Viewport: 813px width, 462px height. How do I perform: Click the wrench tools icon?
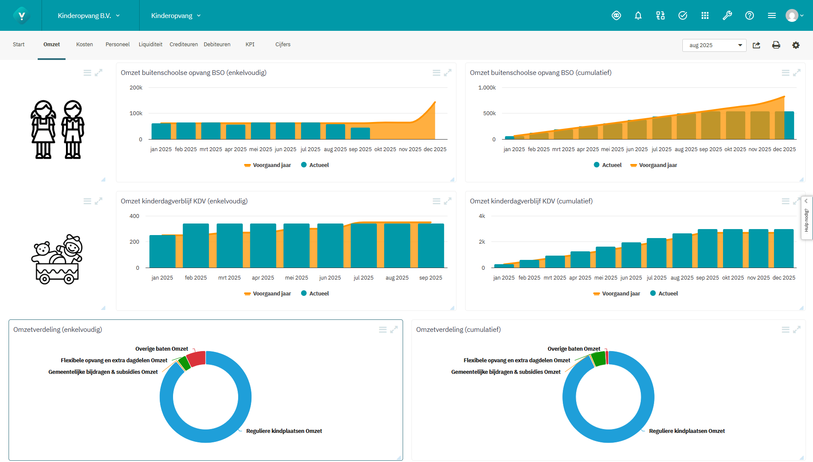(x=727, y=16)
